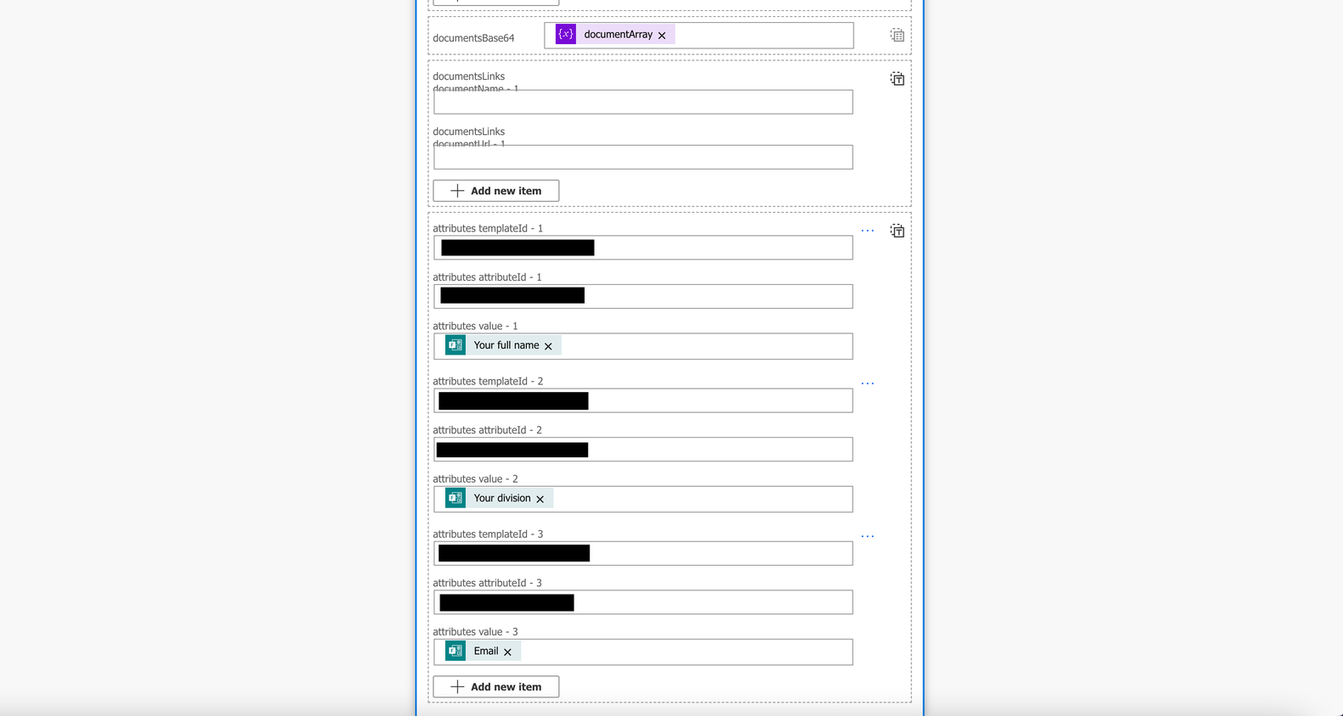
Task: Open options menu for attributes item 3
Action: click(867, 536)
